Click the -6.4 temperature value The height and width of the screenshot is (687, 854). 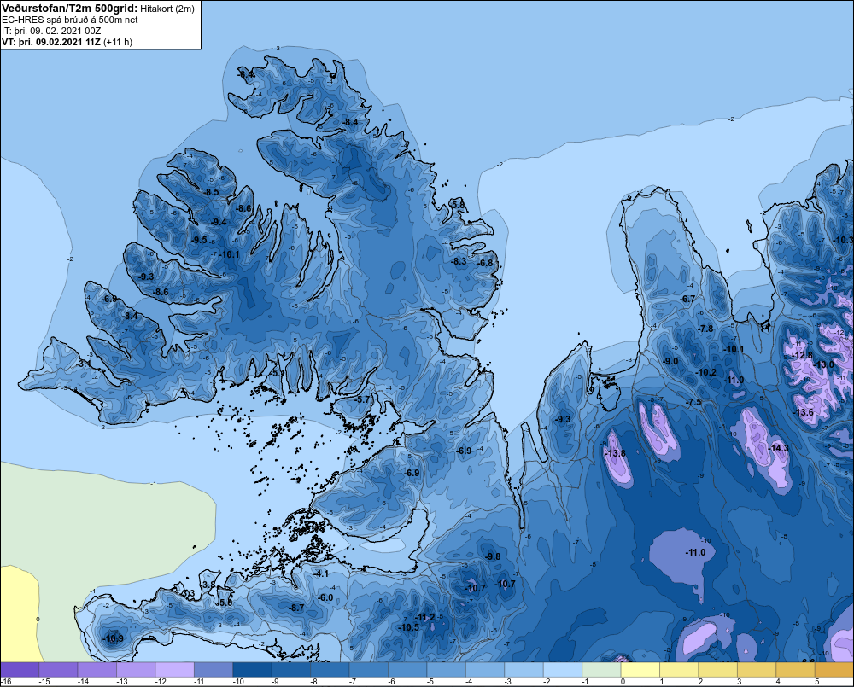point(245,74)
